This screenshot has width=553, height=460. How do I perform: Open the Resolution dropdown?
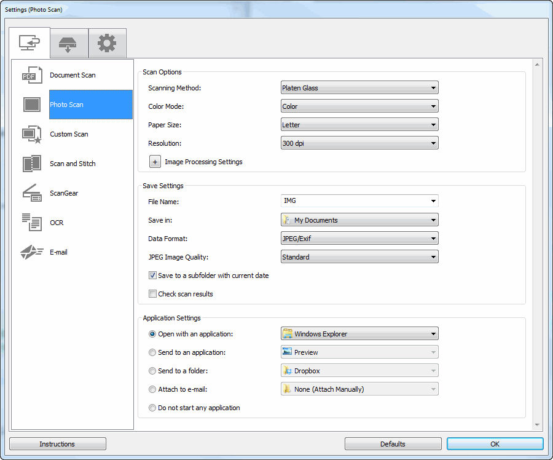(x=359, y=143)
